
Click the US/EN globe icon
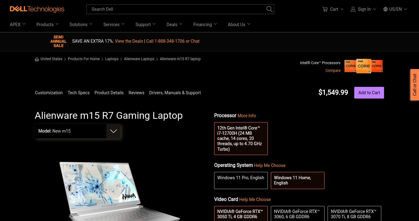tap(386, 9)
